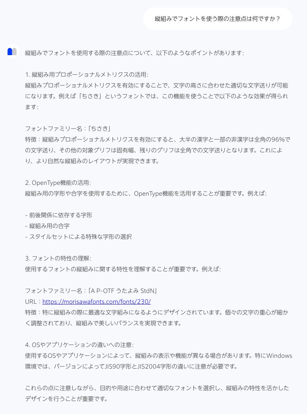Screen dimensions: 307x414
Task: Click list item 前後関係に依存する字形
Action: [x=59, y=215]
